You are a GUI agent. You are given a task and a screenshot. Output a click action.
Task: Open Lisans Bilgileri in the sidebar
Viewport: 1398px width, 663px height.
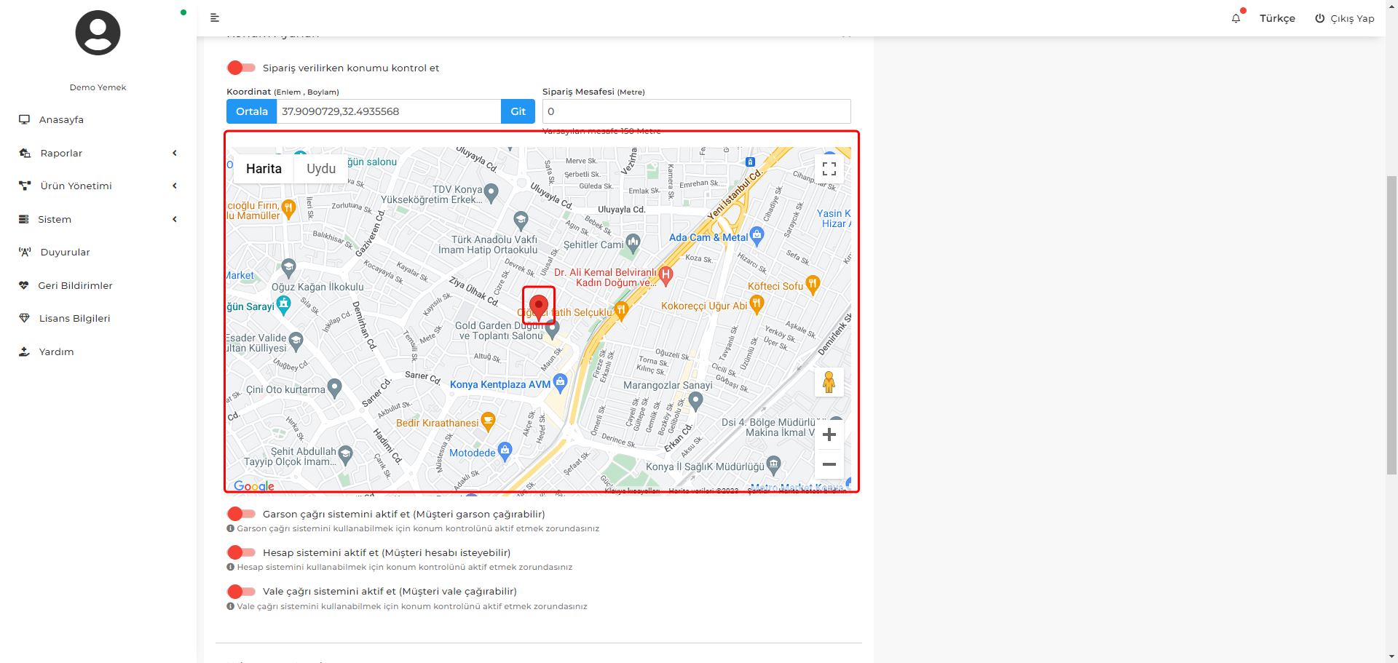(75, 318)
